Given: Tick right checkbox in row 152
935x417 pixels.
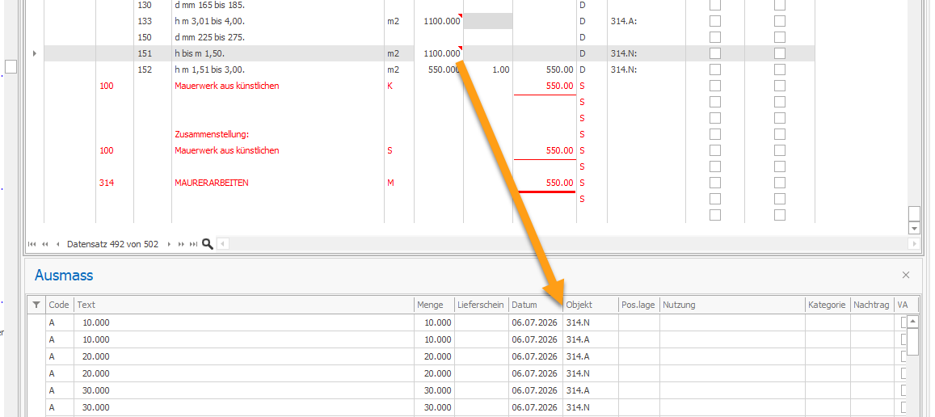Looking at the screenshot, I should click(779, 69).
